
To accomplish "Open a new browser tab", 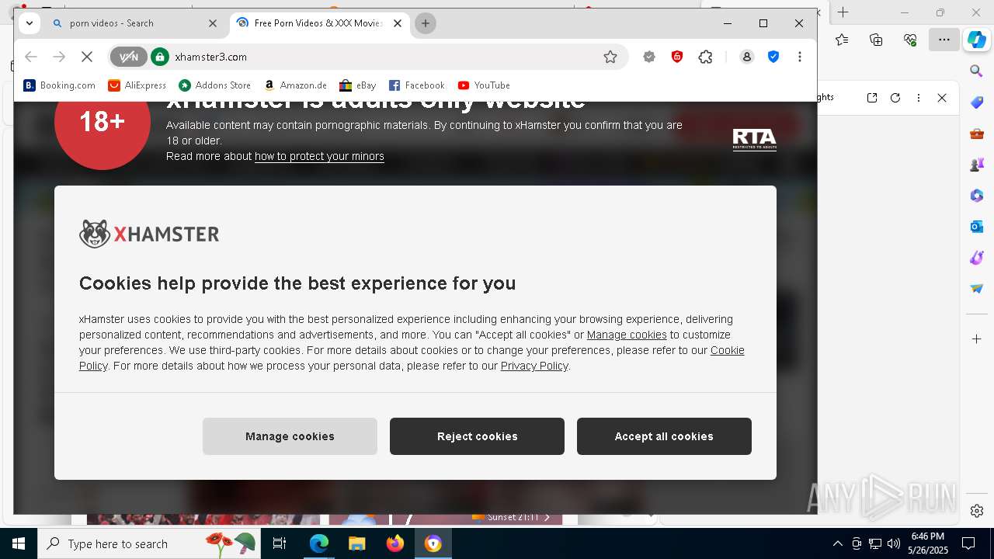I will [x=425, y=23].
